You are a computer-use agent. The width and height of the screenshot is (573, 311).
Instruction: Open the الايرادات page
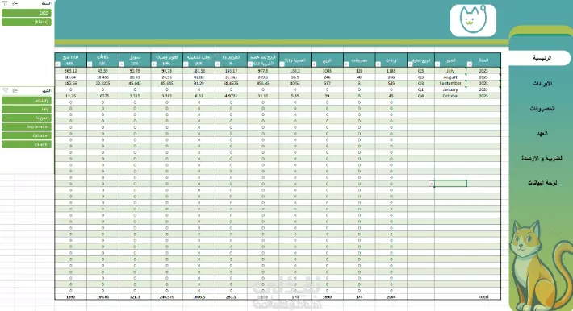(542, 84)
